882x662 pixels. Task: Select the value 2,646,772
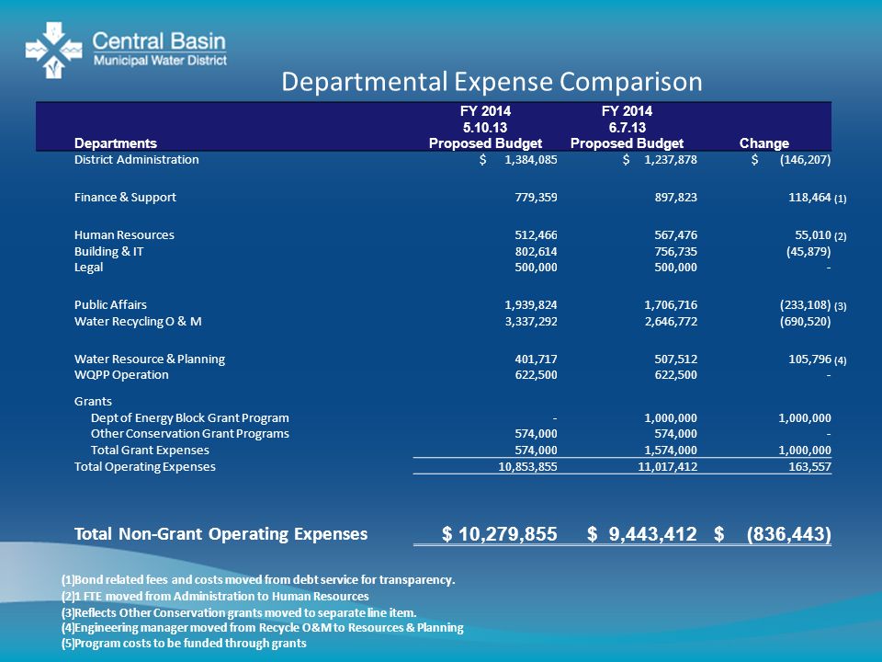tap(671, 321)
